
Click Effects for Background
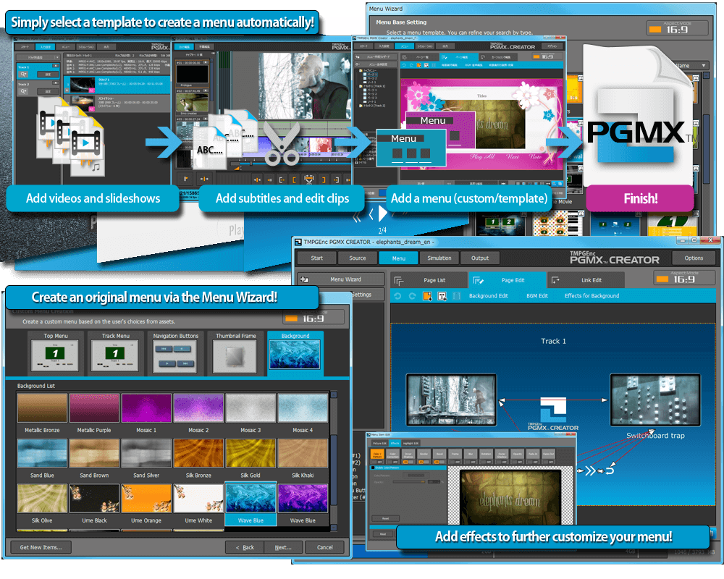pyautogui.click(x=592, y=296)
